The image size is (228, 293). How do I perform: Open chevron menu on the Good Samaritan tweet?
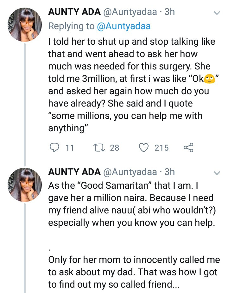click(217, 173)
